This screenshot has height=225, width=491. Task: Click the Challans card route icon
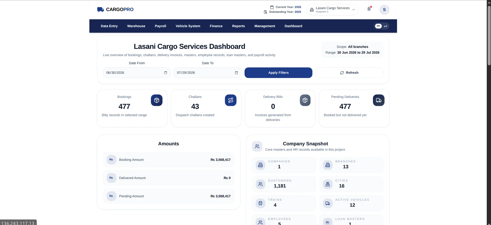pyautogui.click(x=231, y=100)
